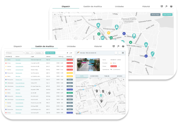Open the Unidades tab in the front panel
Image resolution: width=178 pixels, height=122 pixels.
tap(71, 46)
